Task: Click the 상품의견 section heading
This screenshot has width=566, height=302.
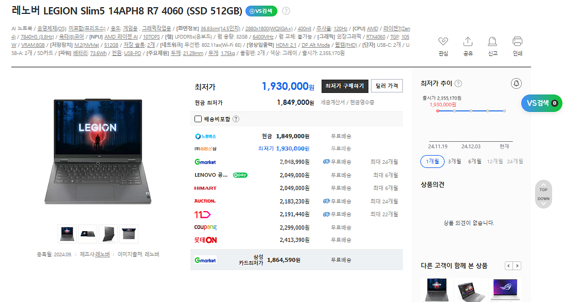Action: click(x=432, y=184)
